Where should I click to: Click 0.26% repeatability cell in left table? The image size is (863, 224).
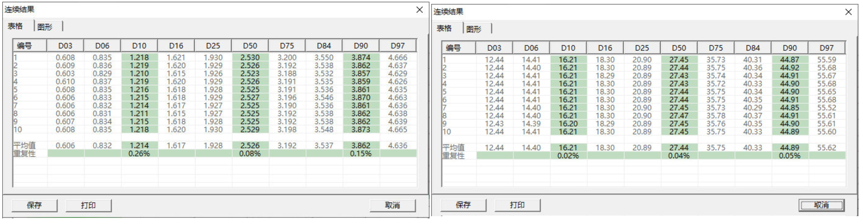(x=139, y=154)
